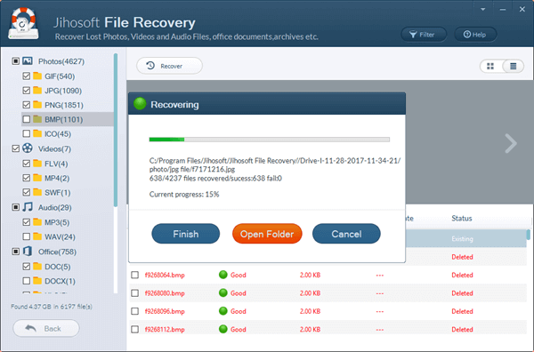
Task: Click the green Good status dot for f9268064.bmp
Action: pyautogui.click(x=223, y=275)
